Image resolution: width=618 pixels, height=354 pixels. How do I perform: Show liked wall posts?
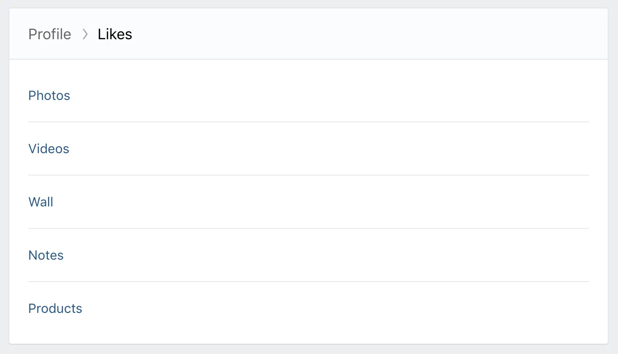pyautogui.click(x=41, y=202)
